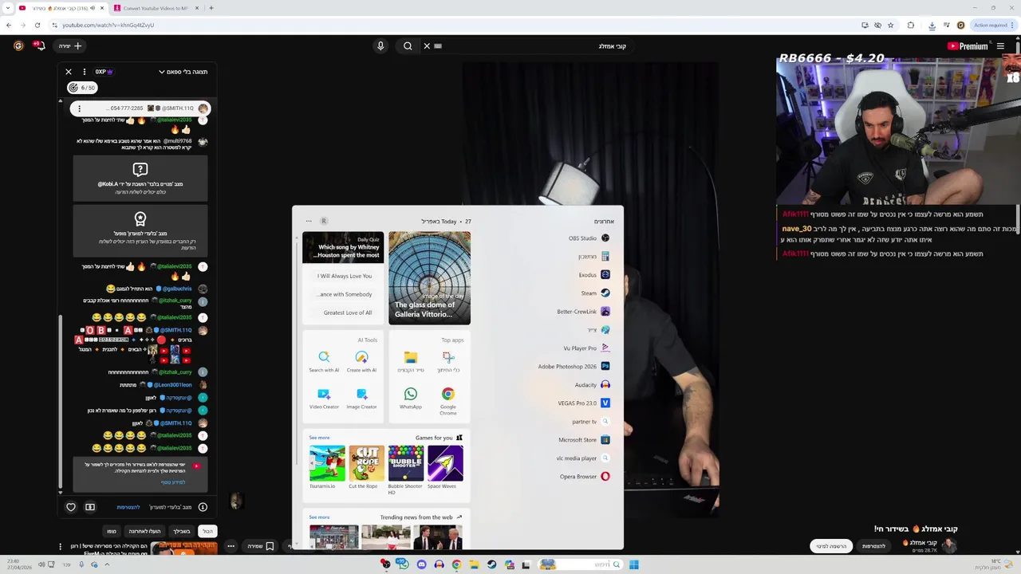Open Google Chrome under Top apps

coord(448,399)
